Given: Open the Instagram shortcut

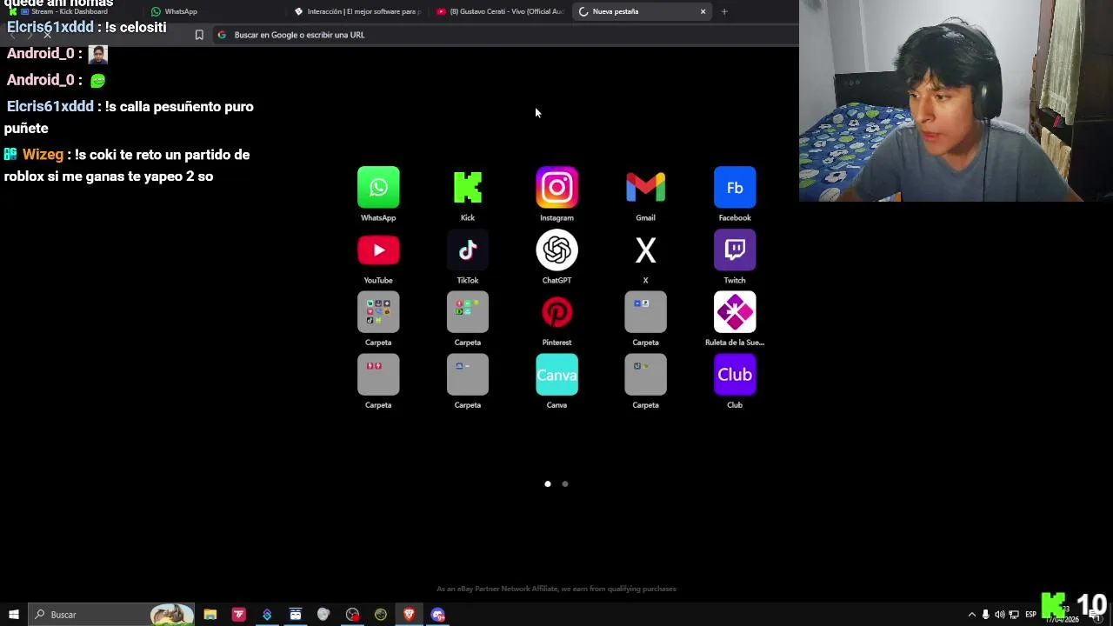Looking at the screenshot, I should click(557, 188).
